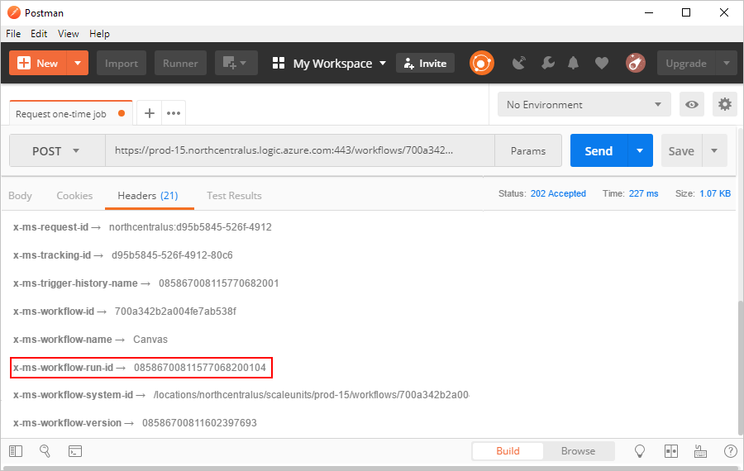Image resolution: width=744 pixels, height=471 pixels.
Task: Open the Help menu
Action: click(100, 34)
